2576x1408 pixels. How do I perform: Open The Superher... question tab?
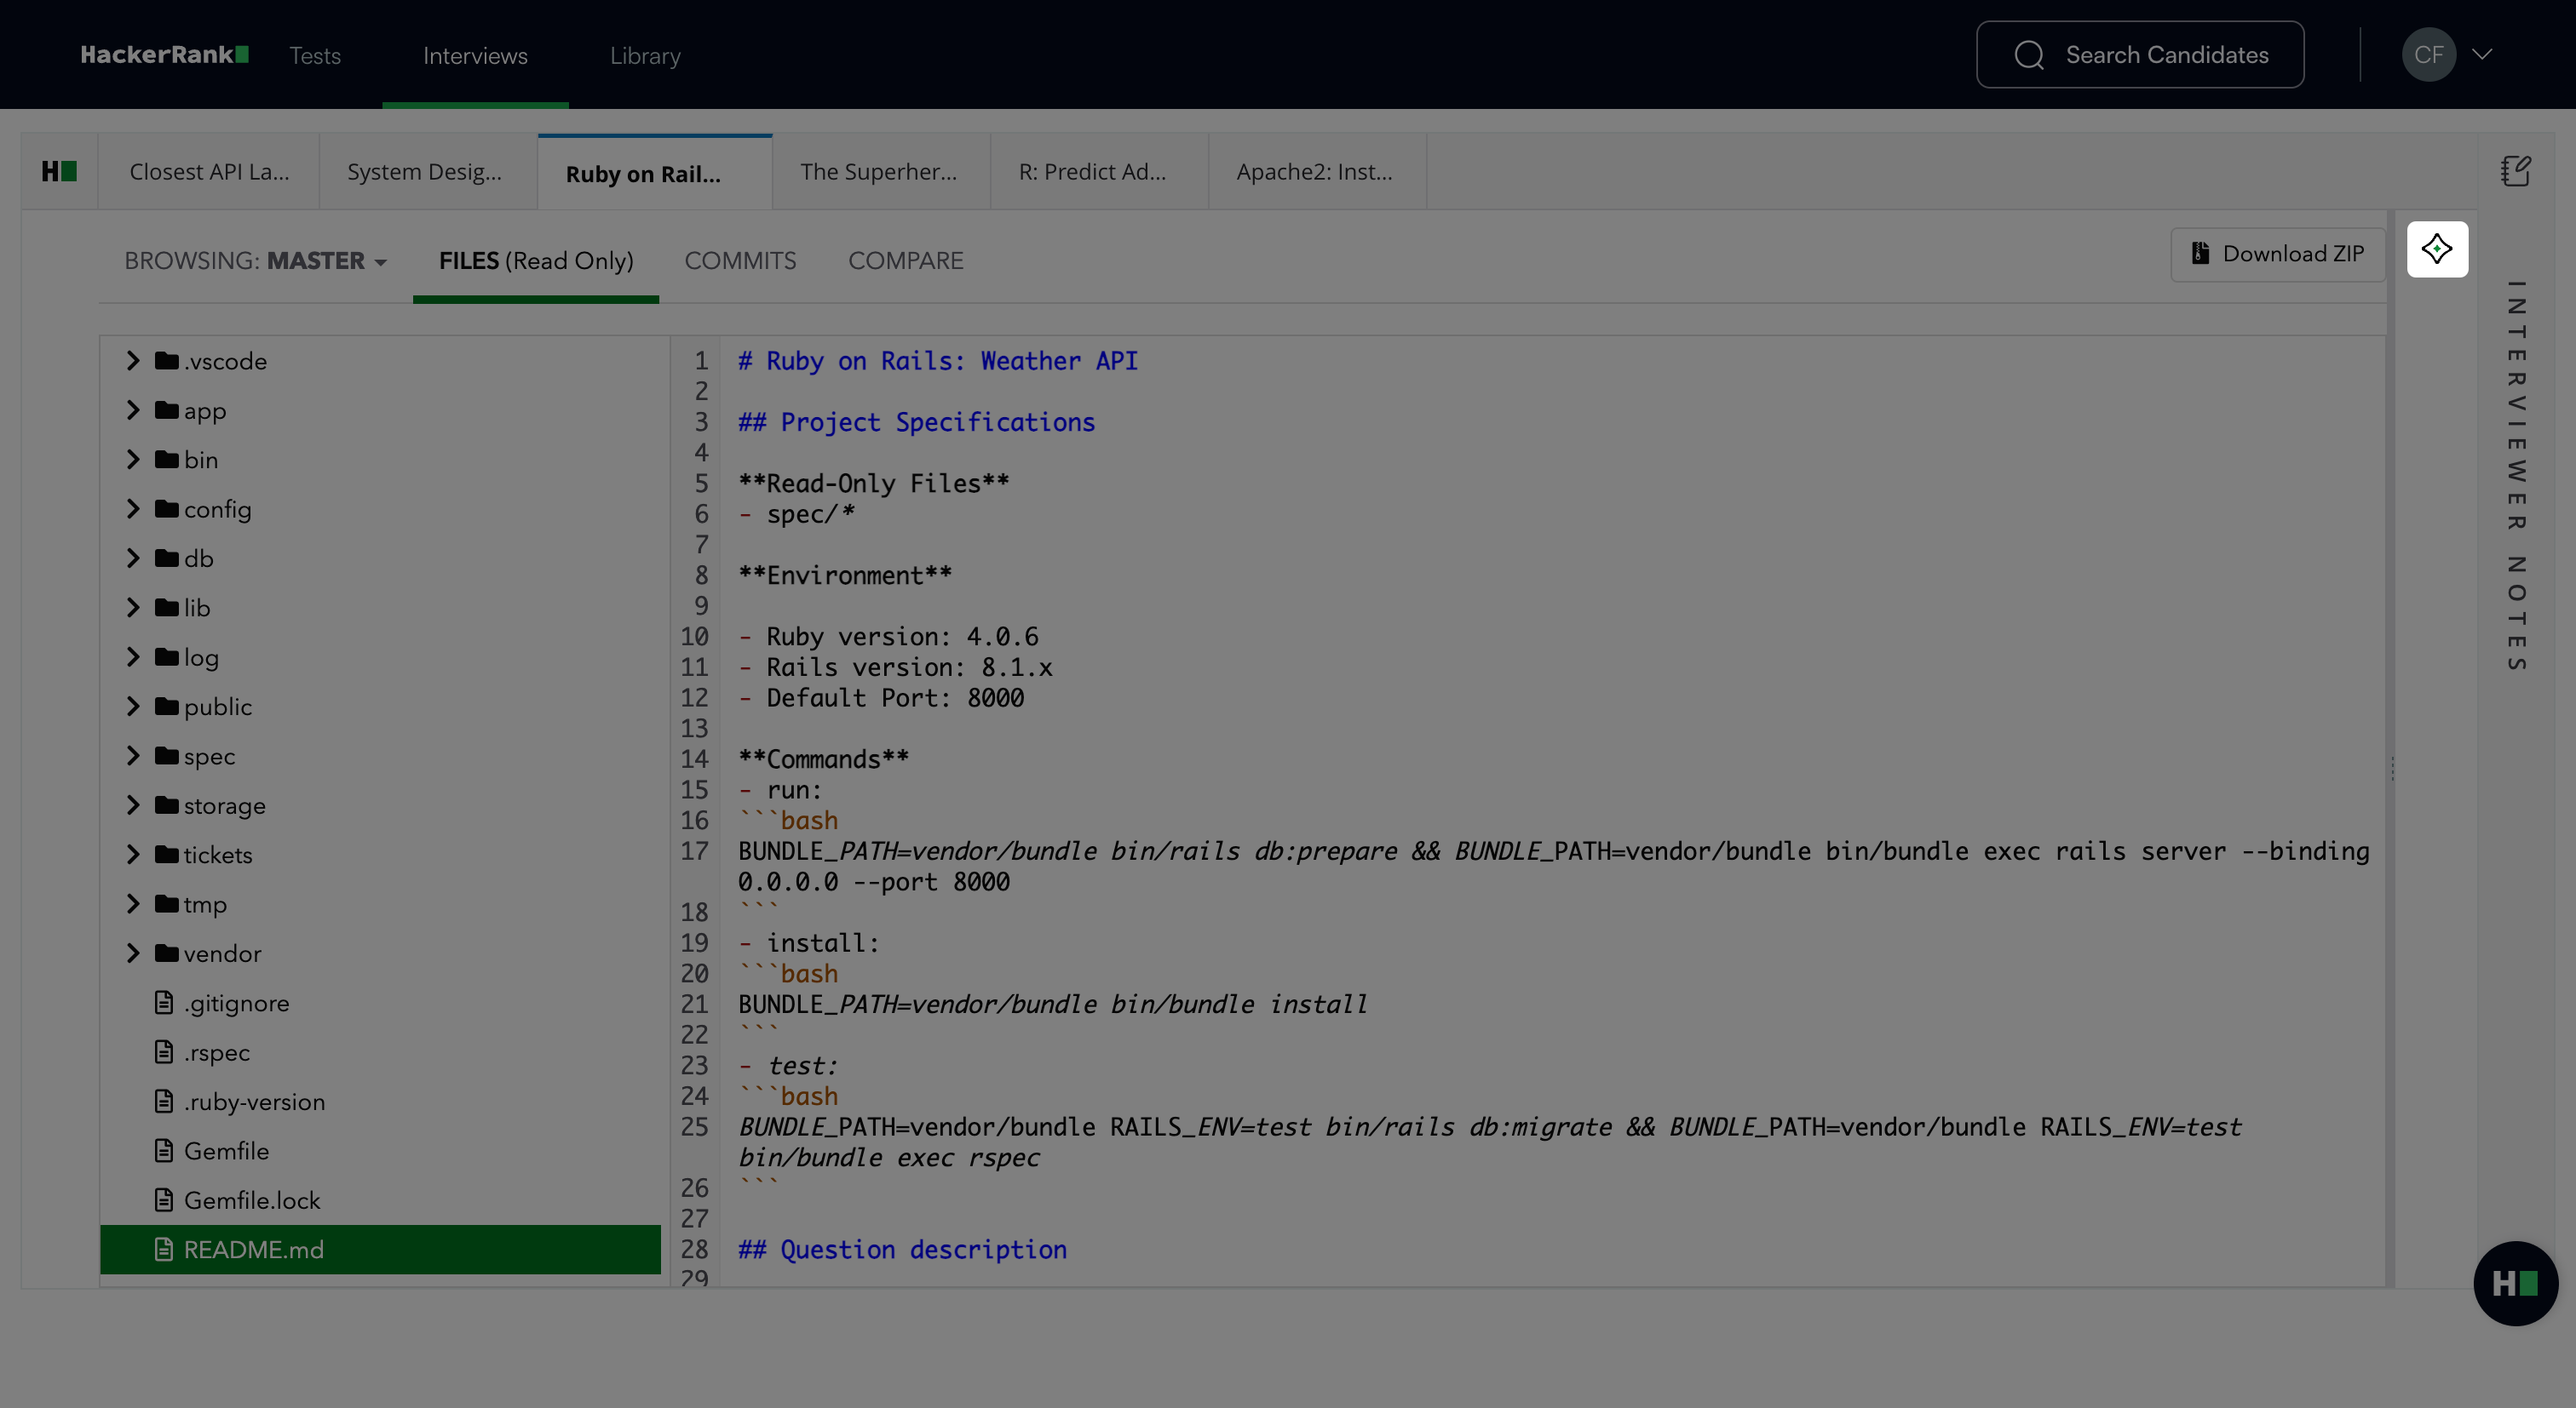pyautogui.click(x=879, y=172)
